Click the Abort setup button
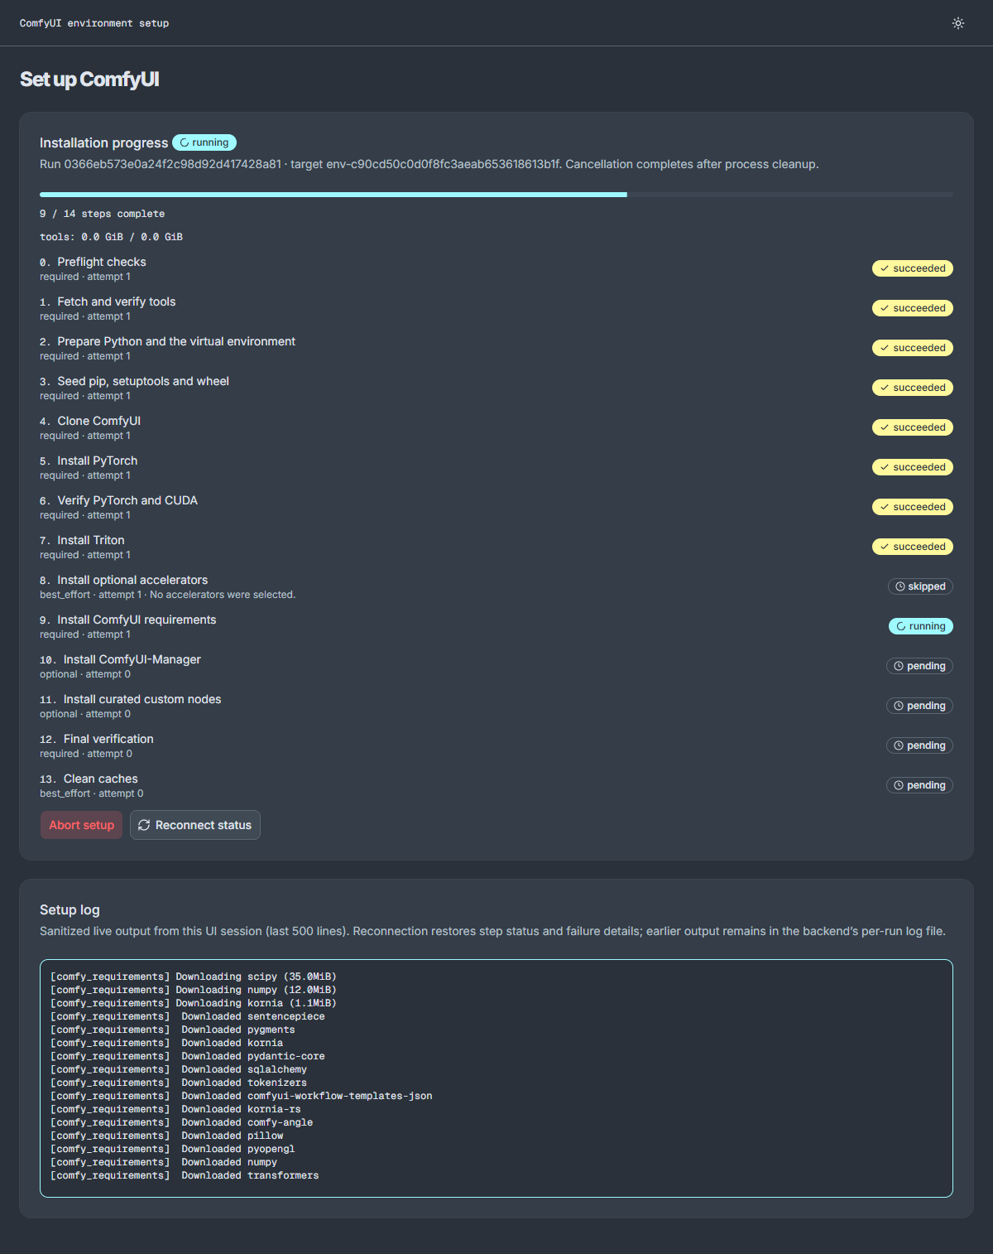Image resolution: width=993 pixels, height=1254 pixels. tap(81, 825)
